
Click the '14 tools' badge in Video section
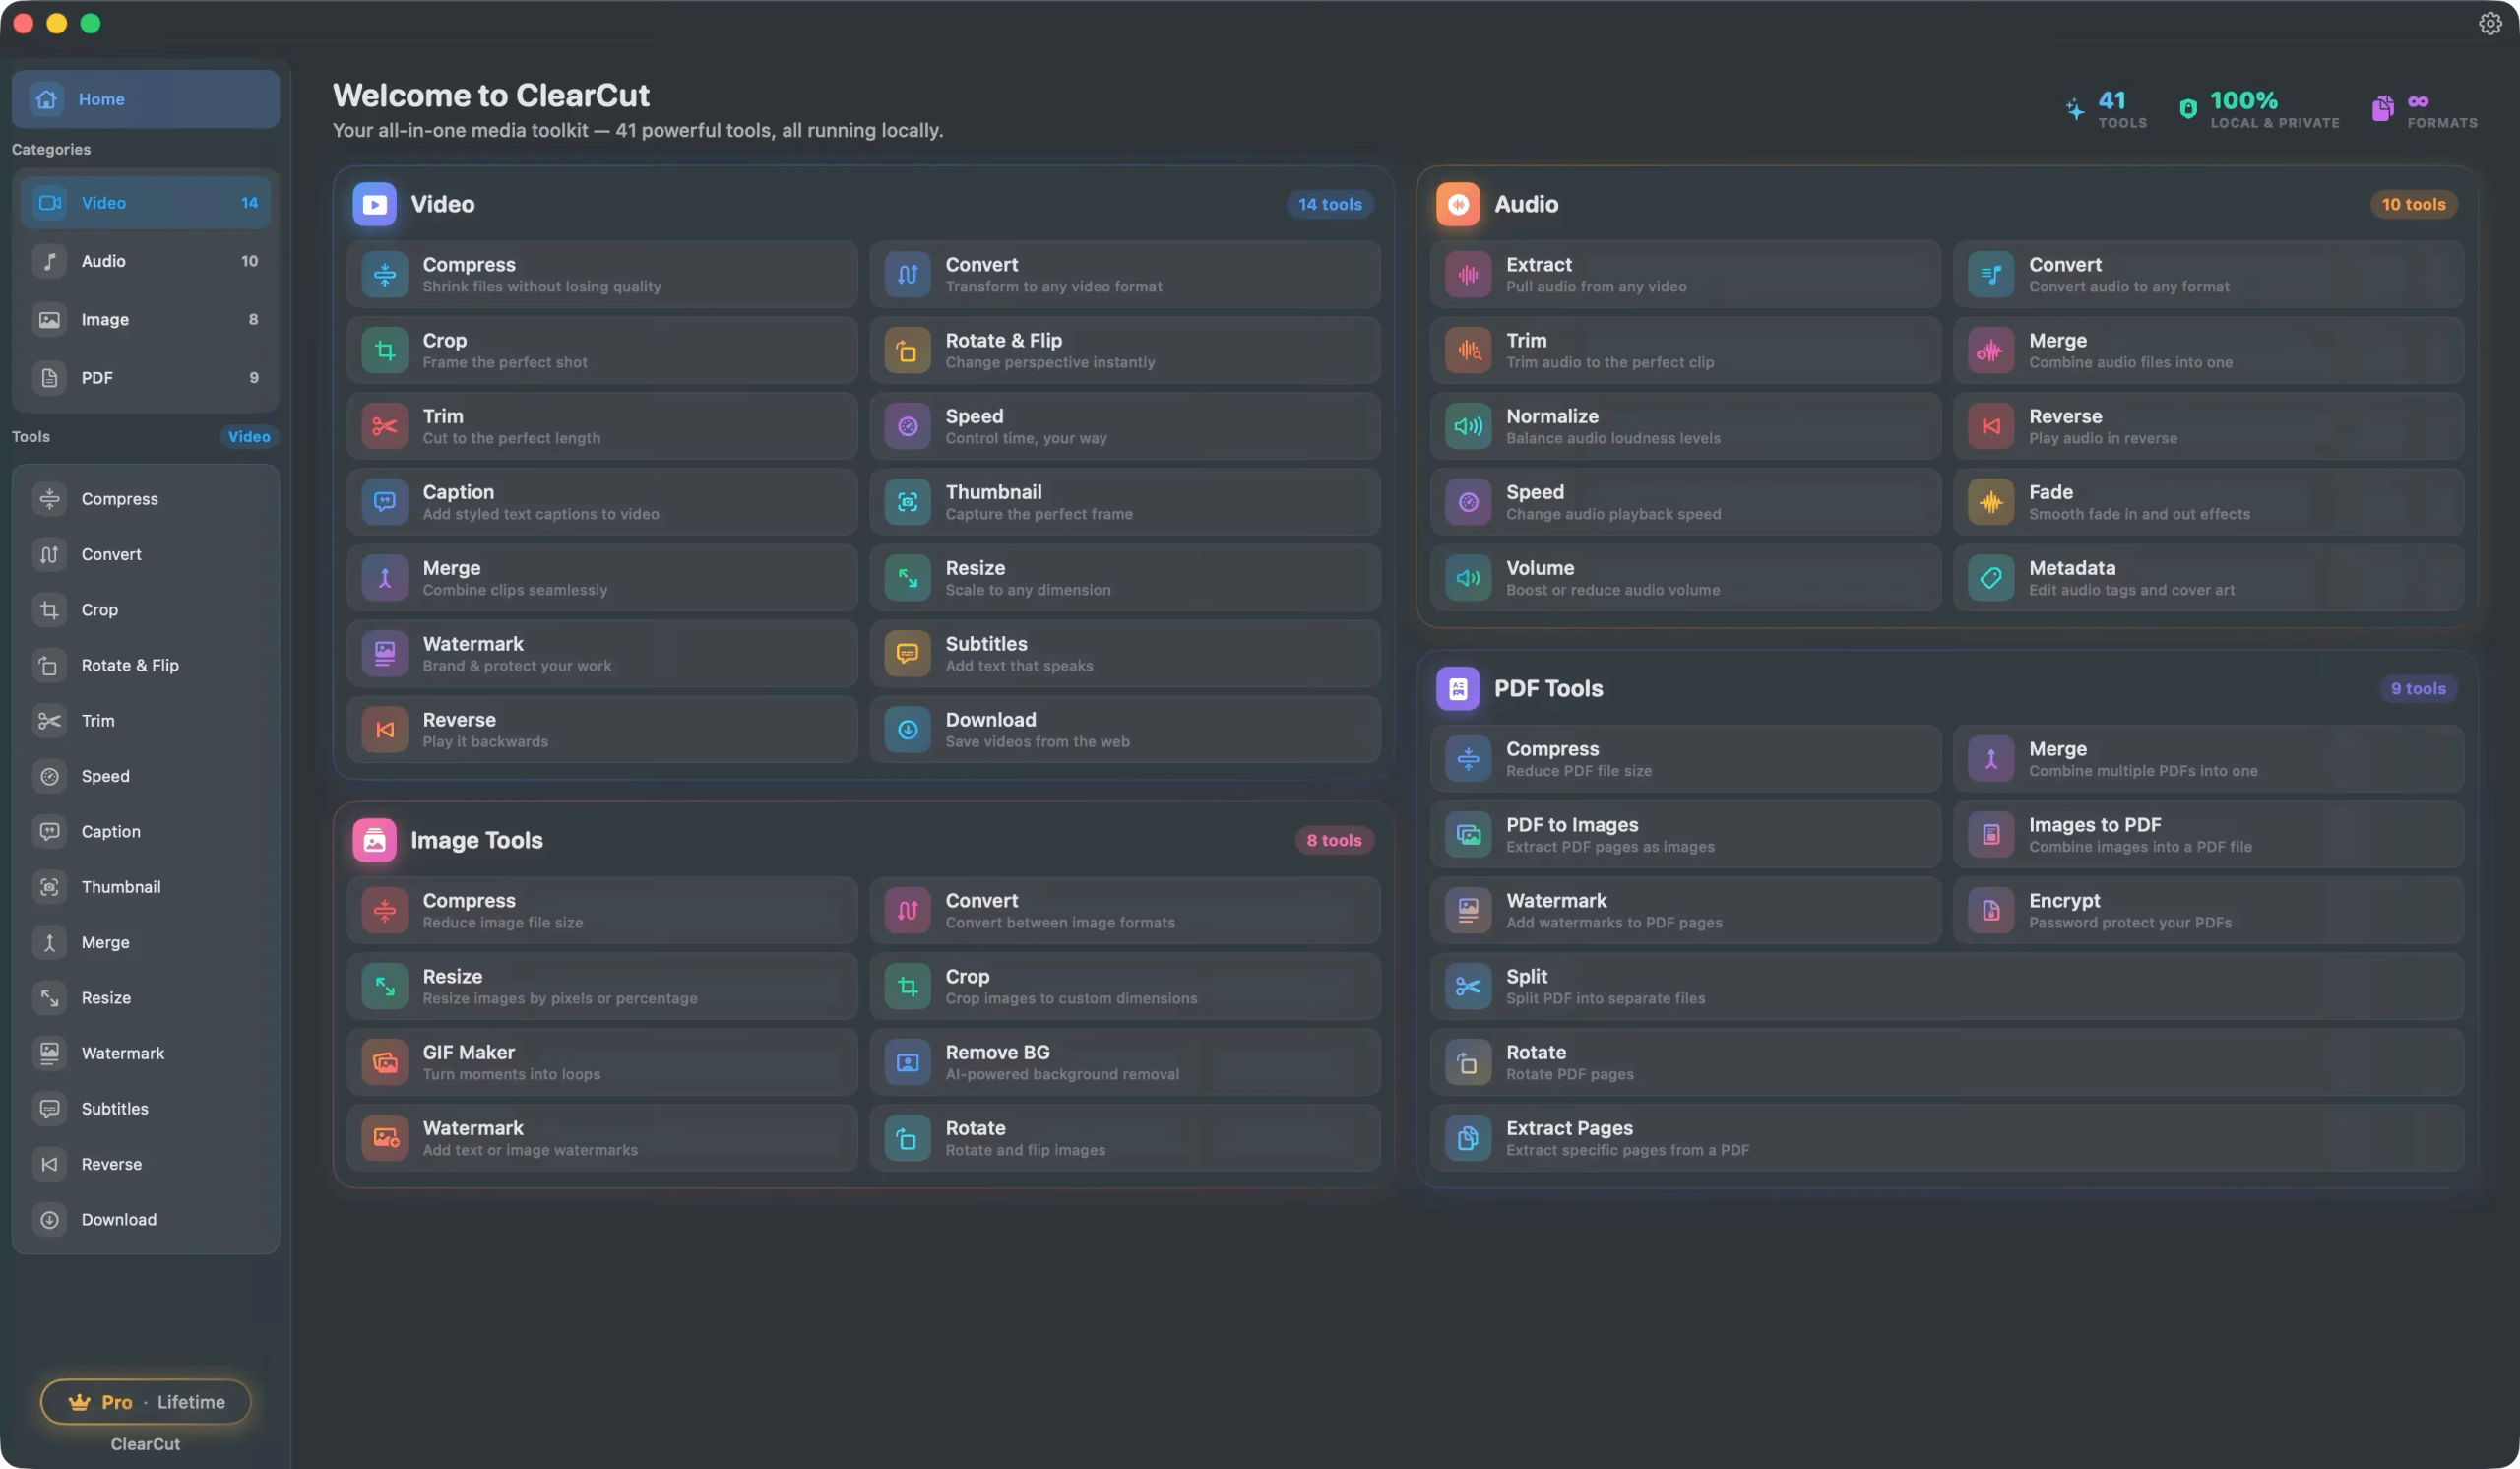(x=1330, y=204)
